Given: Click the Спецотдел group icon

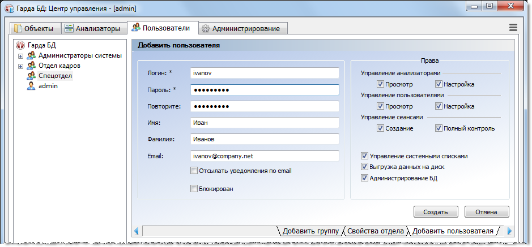Looking at the screenshot, I should point(31,75).
